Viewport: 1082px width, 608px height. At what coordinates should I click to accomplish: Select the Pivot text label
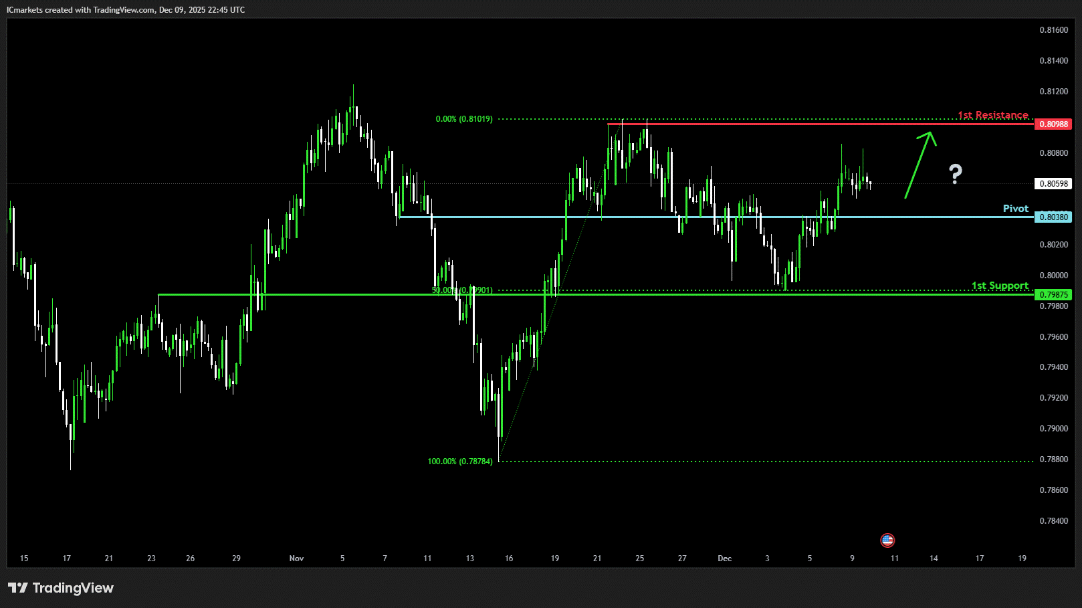pos(1015,209)
